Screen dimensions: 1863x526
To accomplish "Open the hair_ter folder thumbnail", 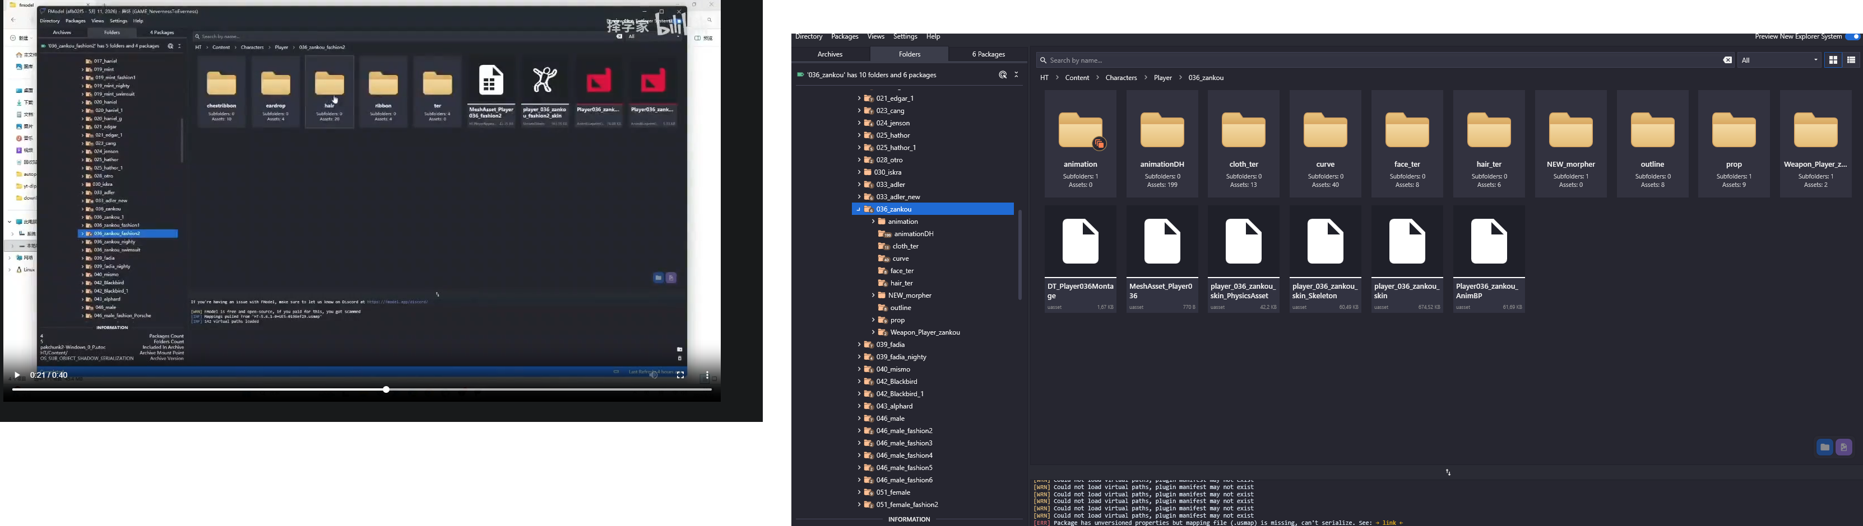I will 1489,144.
